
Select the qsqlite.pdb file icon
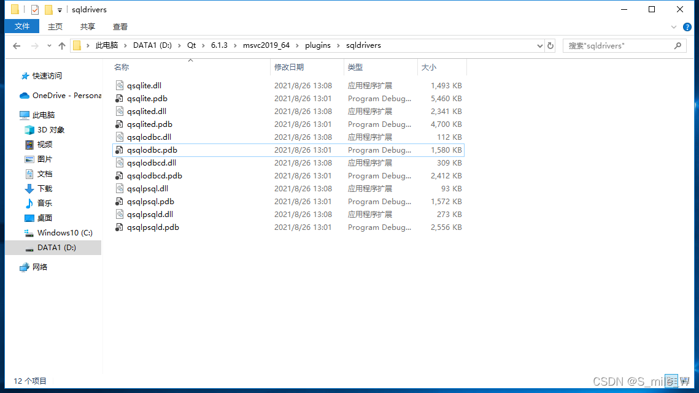point(120,99)
